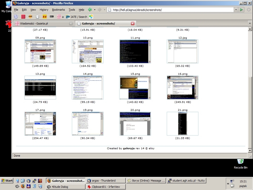
Task: Launch Thunderbird from the quick launch bar
Action: pos(29,181)
